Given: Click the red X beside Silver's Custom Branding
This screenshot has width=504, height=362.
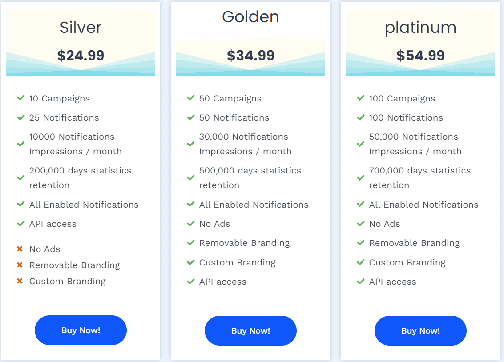Looking at the screenshot, I should [20, 282].
